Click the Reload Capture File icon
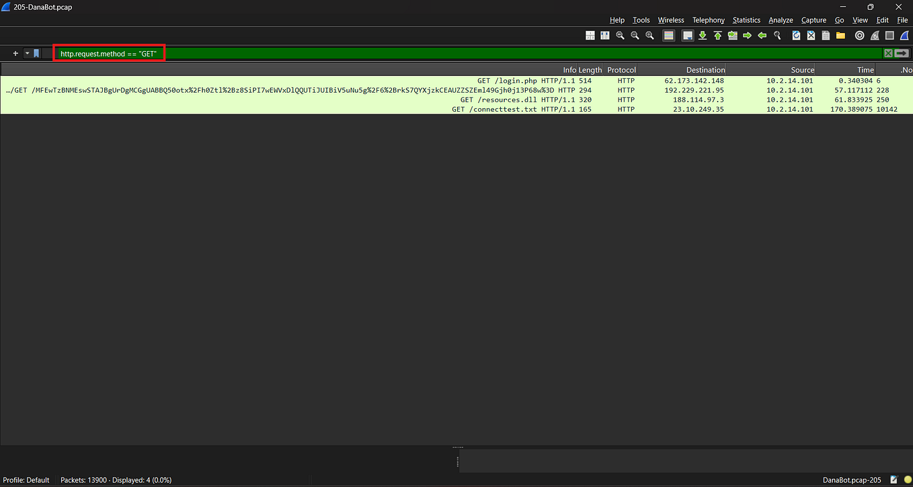The image size is (913, 487). point(795,35)
